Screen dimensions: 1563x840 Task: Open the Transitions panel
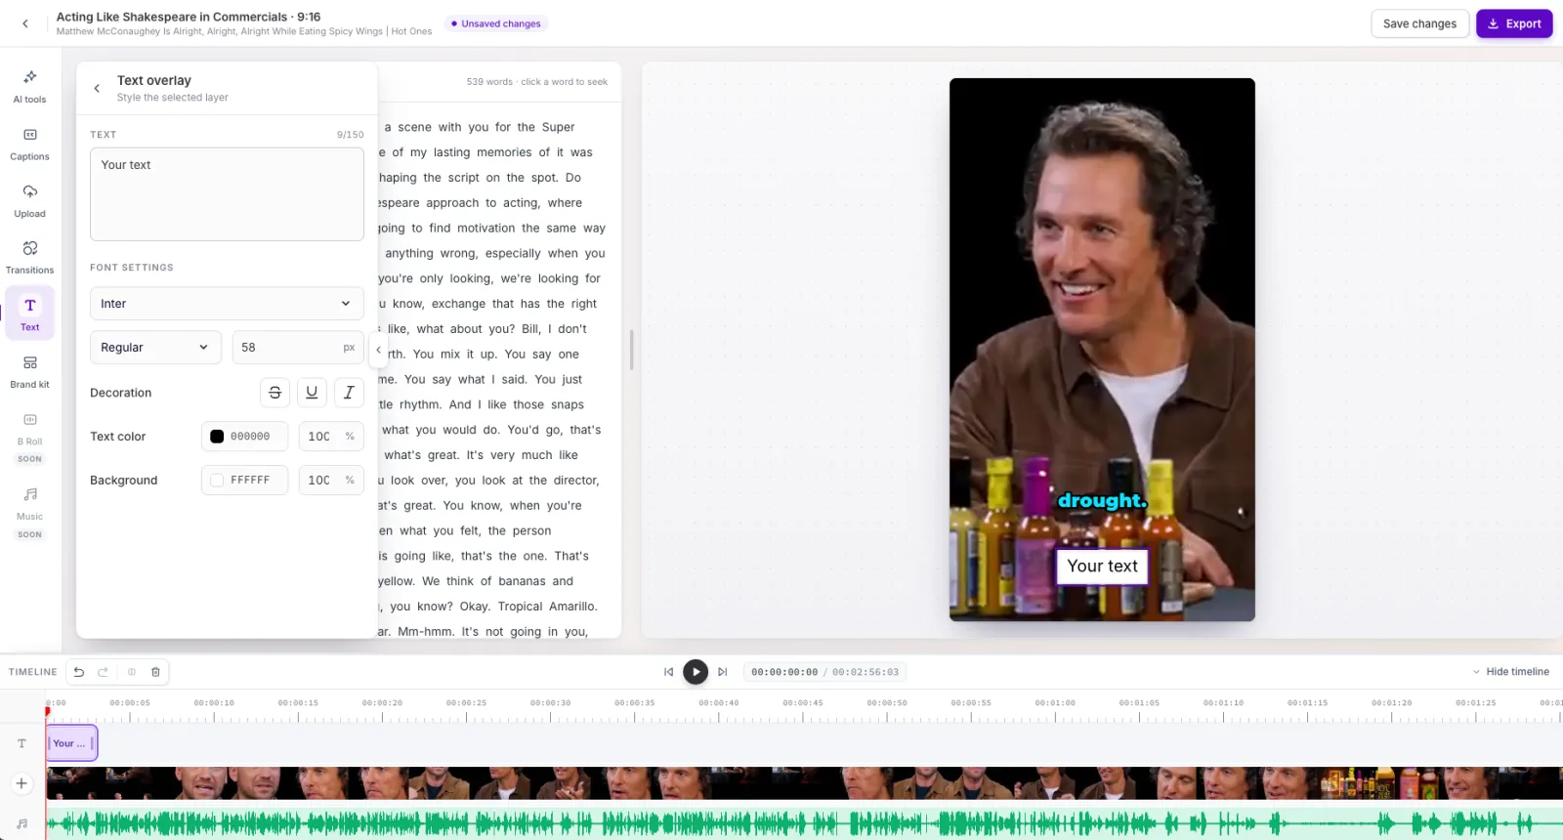pos(29,257)
